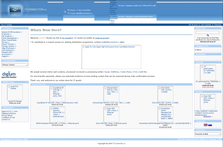Image resolution: width=223 pixels, height=147 pixels.
Task: Open Power Management category
Action: [x=10, y=38]
